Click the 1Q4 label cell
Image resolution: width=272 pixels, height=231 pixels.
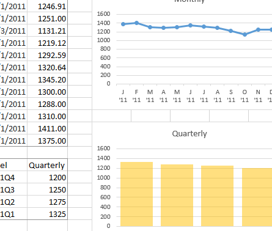click(13, 177)
